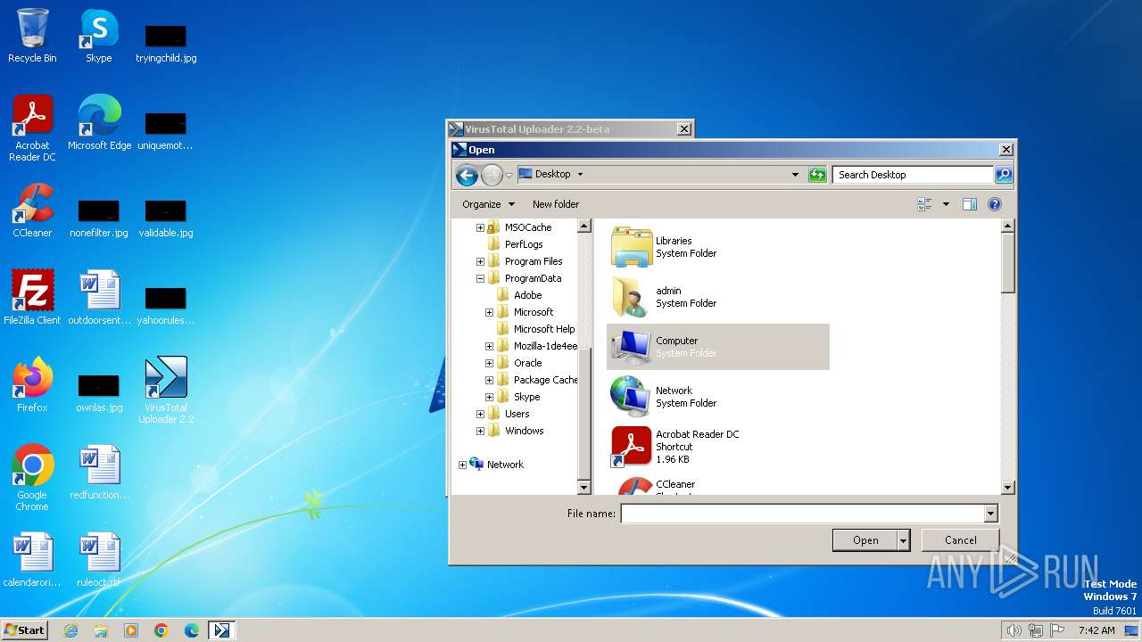Click the Back navigation arrow in Open dialog
The height and width of the screenshot is (642, 1142).
pyautogui.click(x=467, y=175)
